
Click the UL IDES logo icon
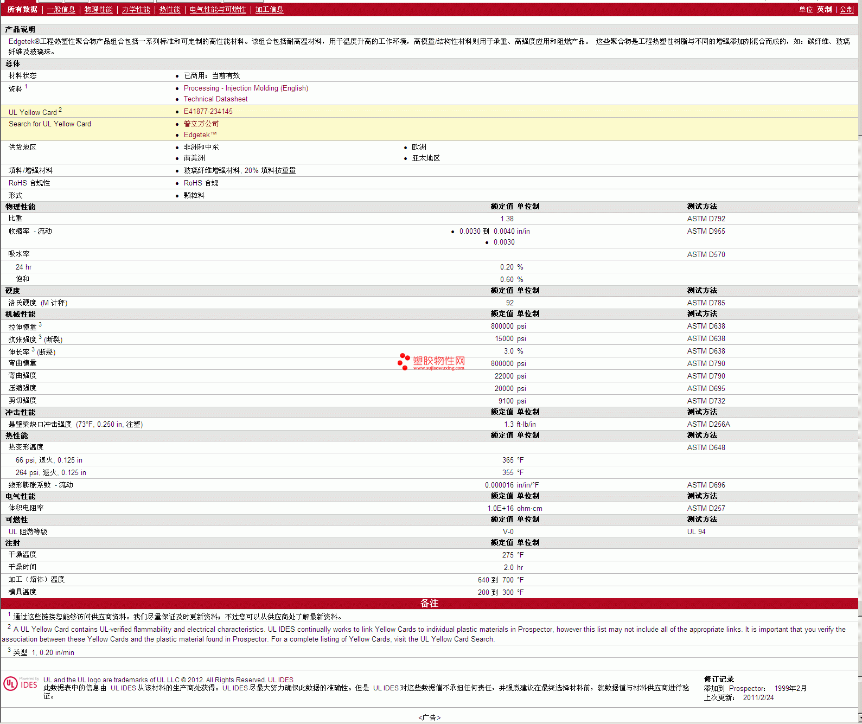(x=21, y=684)
